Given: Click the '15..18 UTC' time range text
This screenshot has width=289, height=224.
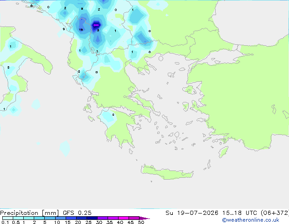Looking at the screenshot, I should pos(239,213).
